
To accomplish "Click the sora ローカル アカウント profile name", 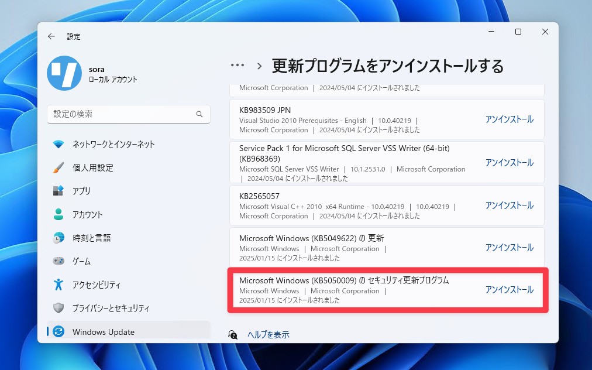I will point(113,74).
